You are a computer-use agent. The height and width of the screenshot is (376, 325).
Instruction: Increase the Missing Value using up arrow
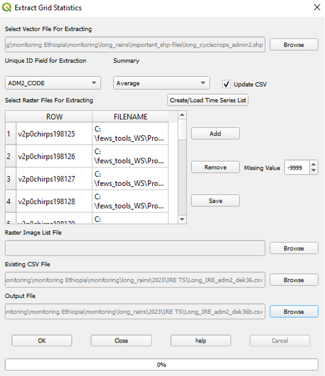[x=314, y=165]
